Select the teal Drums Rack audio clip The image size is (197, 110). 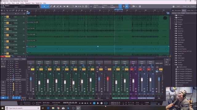pos(98,49)
